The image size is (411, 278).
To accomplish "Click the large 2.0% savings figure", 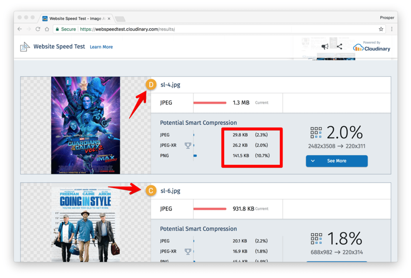I will [x=345, y=133].
